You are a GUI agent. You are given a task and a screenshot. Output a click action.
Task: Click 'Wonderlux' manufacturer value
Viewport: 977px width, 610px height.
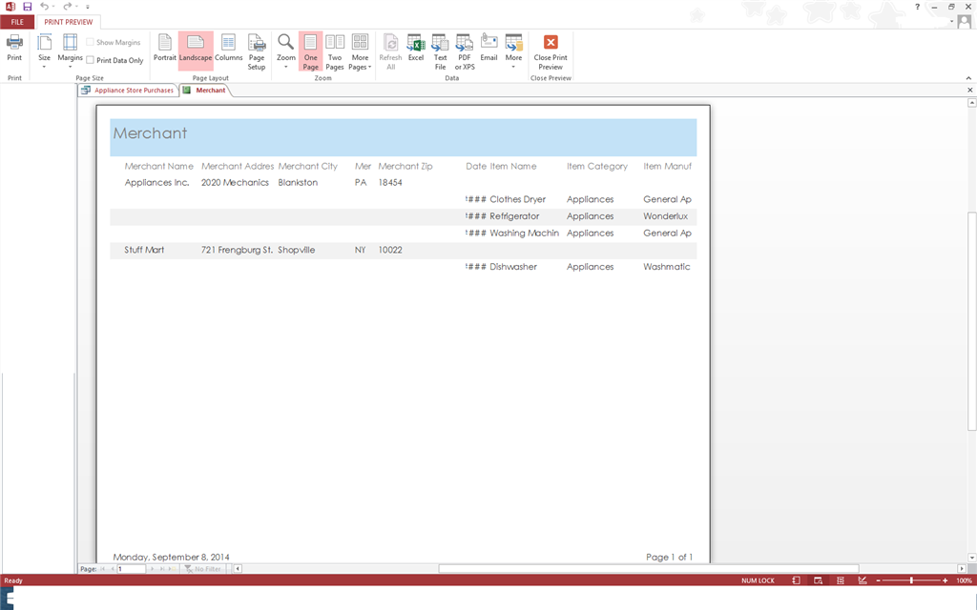point(665,216)
